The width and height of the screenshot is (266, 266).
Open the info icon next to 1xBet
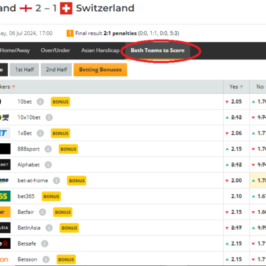40,133
